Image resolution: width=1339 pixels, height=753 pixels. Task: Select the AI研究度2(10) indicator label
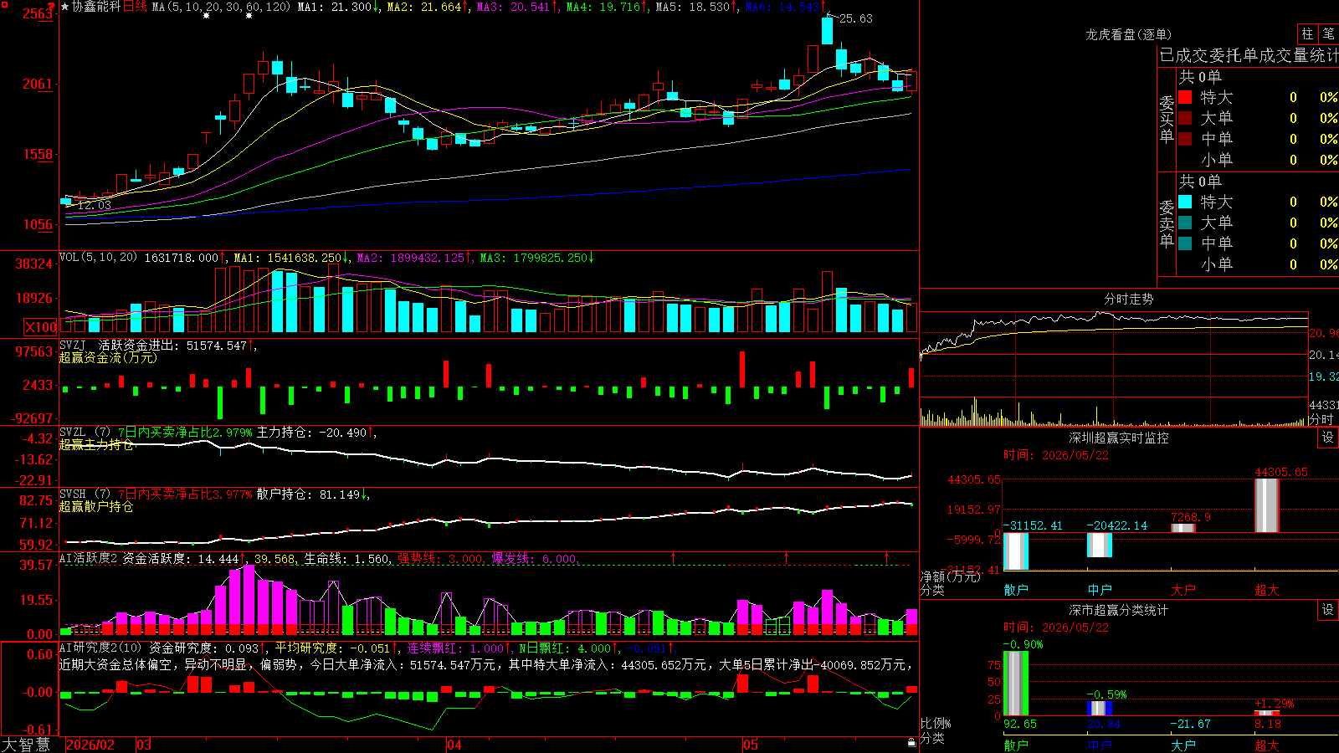[100, 648]
